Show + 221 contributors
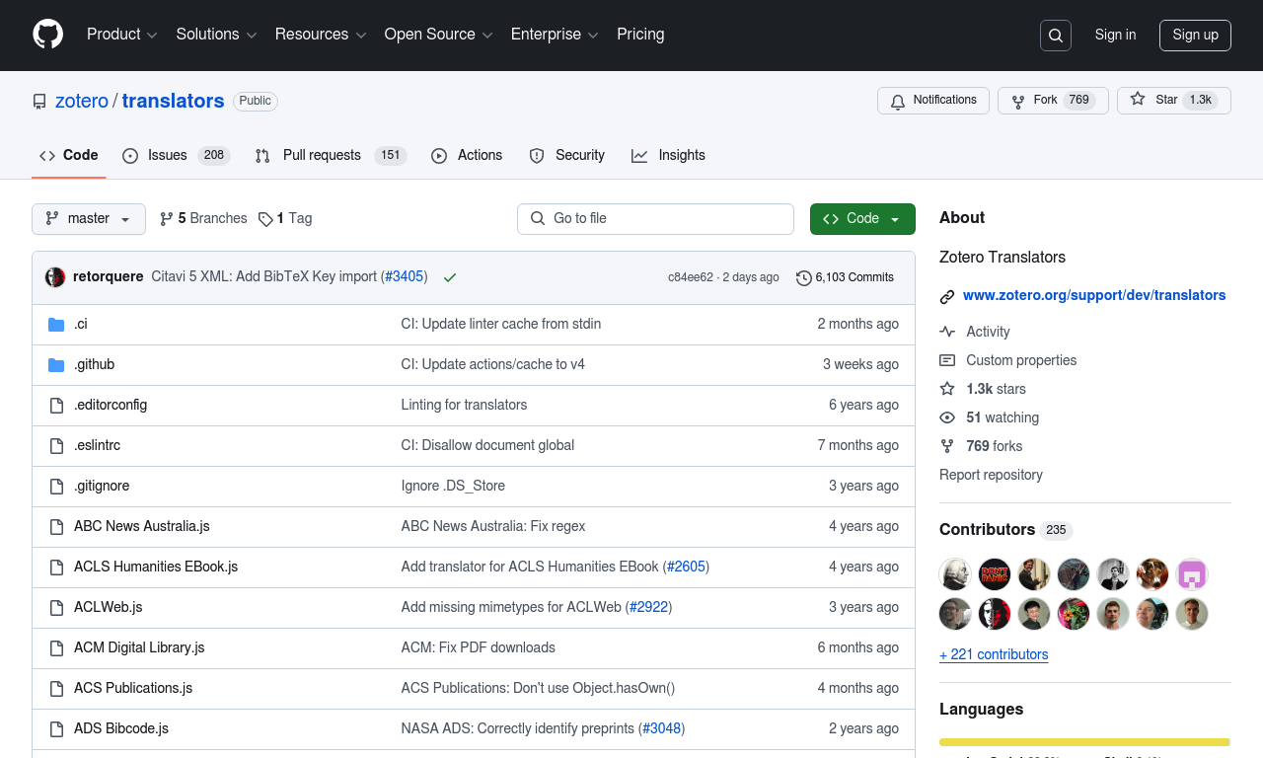 (x=994, y=654)
